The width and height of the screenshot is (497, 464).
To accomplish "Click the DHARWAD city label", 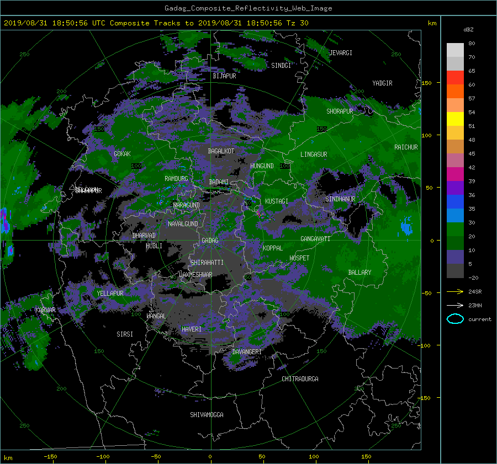I will 144,236.
